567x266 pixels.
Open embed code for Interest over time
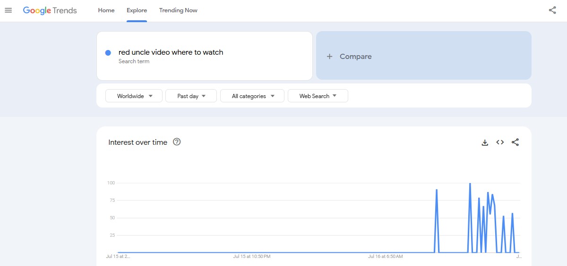[x=500, y=142]
